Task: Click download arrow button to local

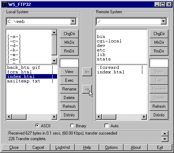Action: pyautogui.click(x=87, y=72)
